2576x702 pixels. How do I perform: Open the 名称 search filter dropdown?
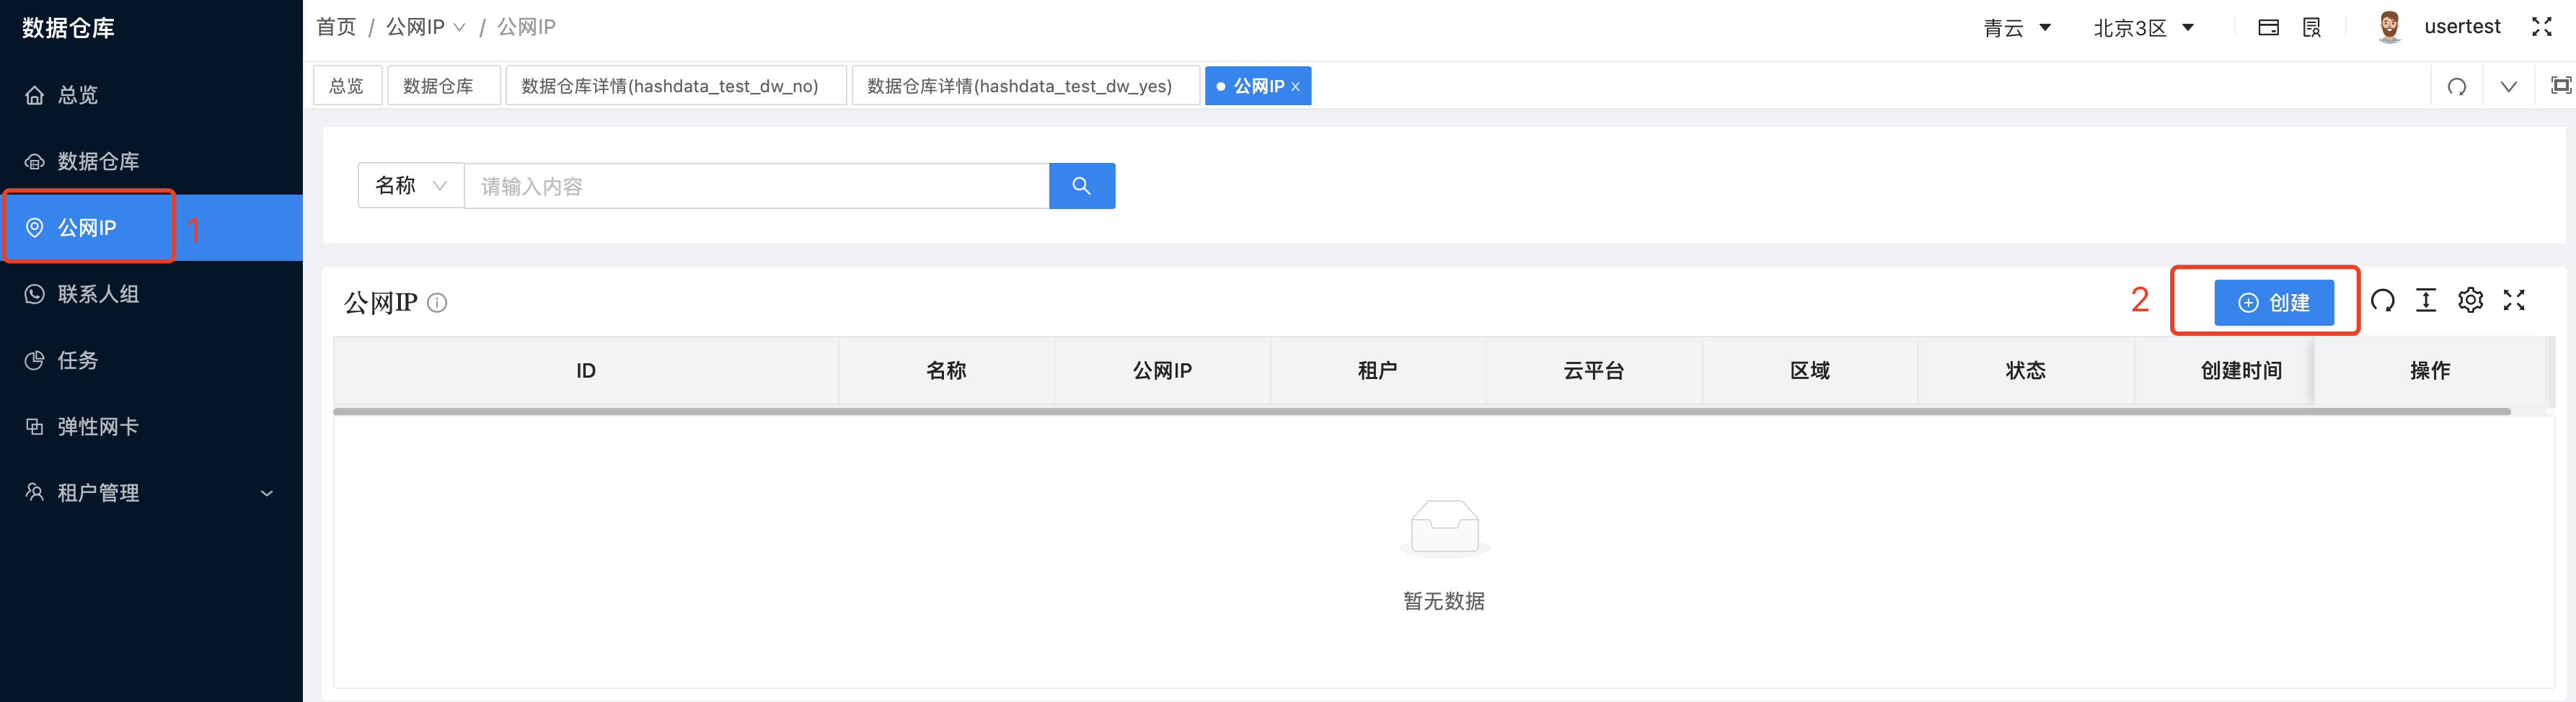pyautogui.click(x=409, y=185)
